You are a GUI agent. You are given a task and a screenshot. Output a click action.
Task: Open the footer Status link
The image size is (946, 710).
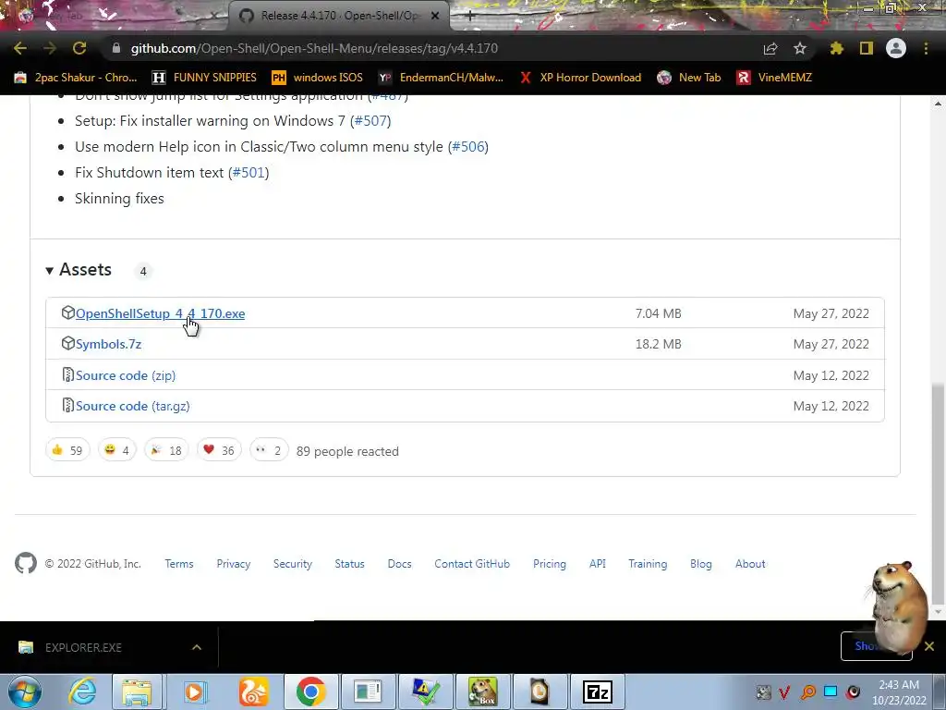350,564
